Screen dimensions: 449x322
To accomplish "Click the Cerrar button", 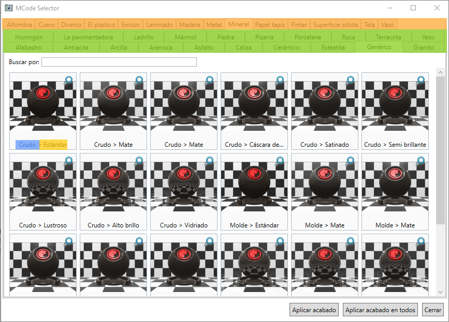I will 432,310.
